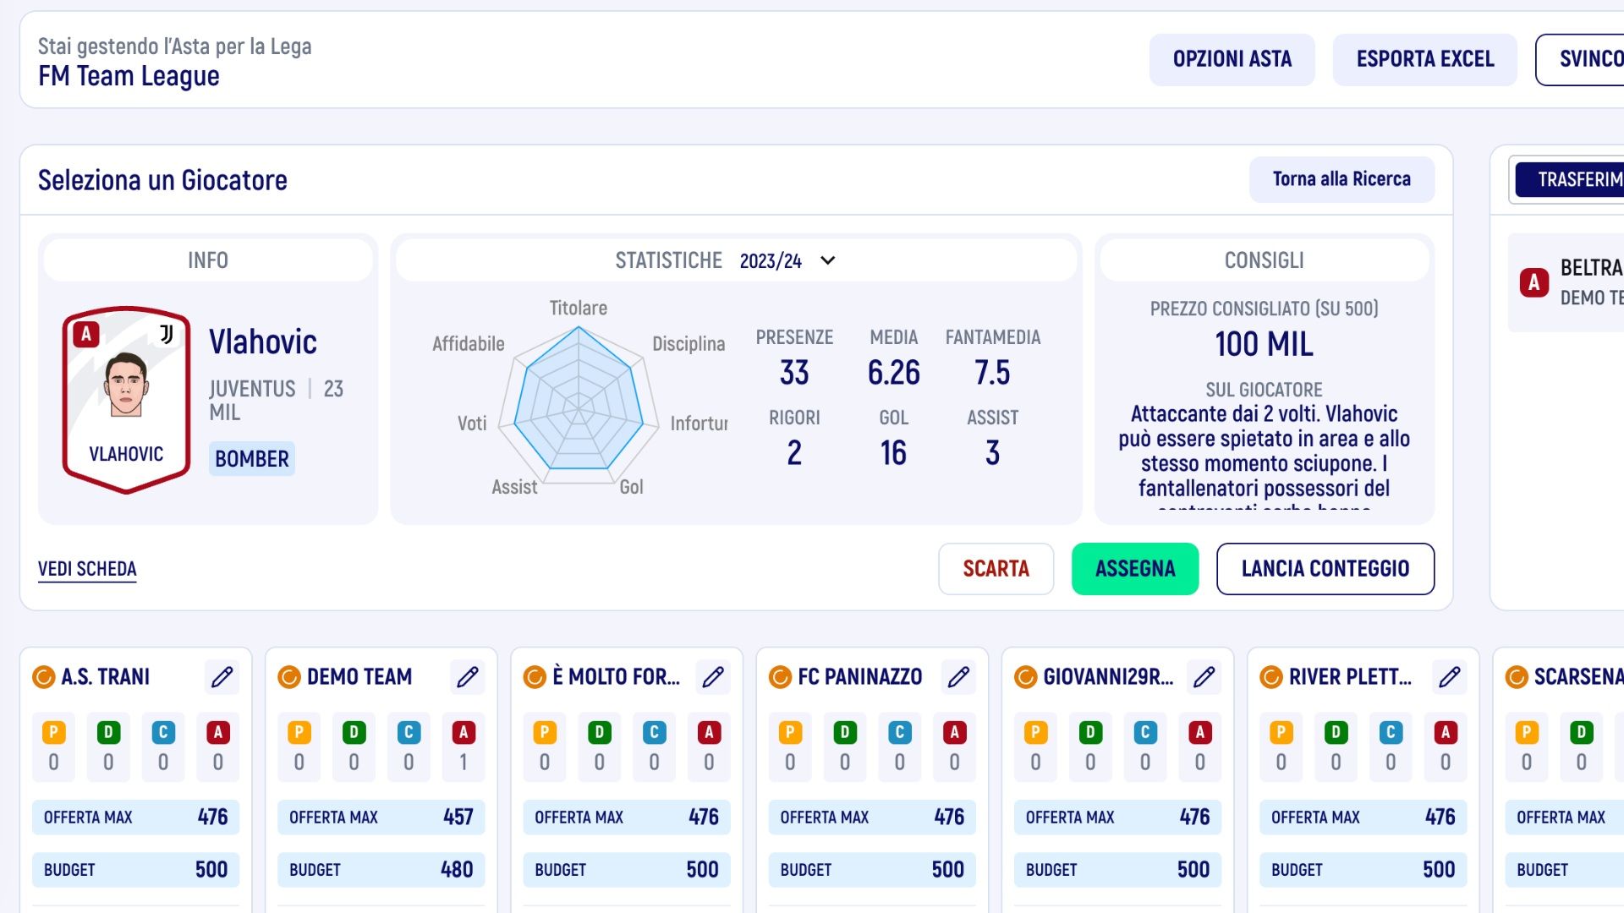Expand the 2023/24 season dropdown
Screen dimensions: 1624x913
pyautogui.click(x=771, y=260)
